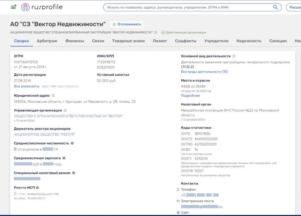Click INN value 7723918772
Image resolution: width=301 pixels, height=216 pixels.
point(106,62)
